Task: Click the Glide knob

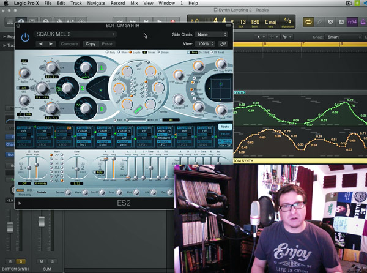Action: coord(24,100)
